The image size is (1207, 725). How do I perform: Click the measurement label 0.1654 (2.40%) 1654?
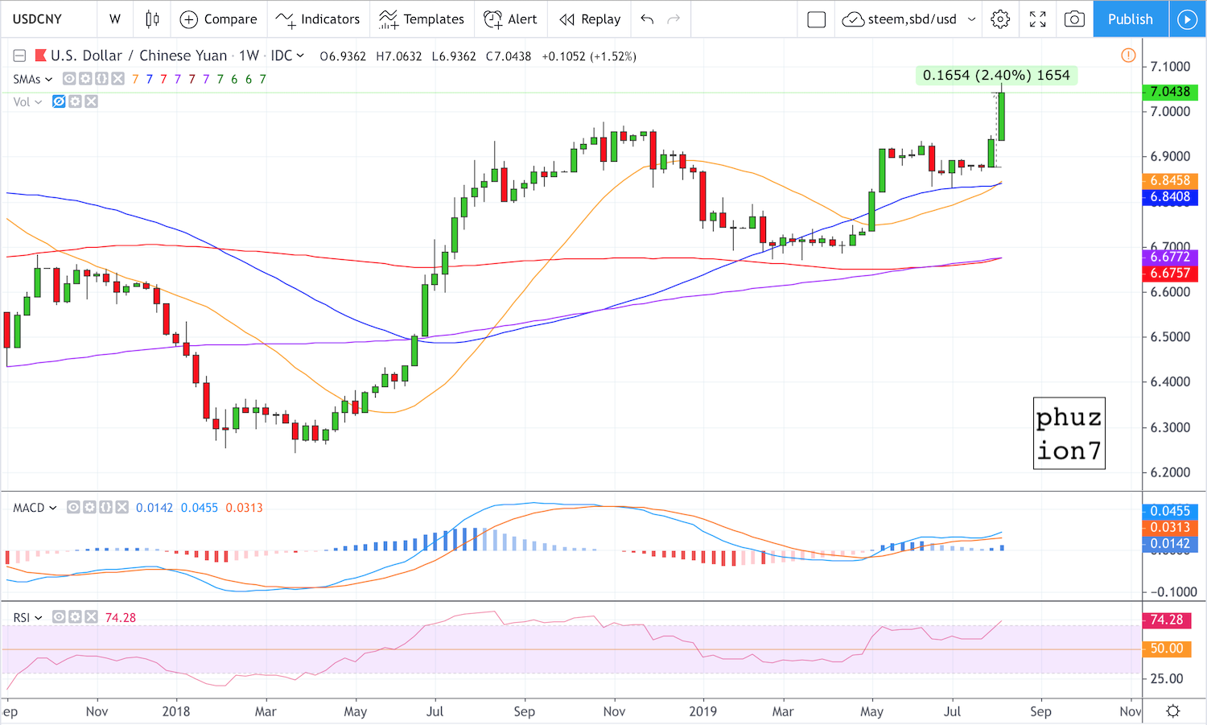(996, 75)
